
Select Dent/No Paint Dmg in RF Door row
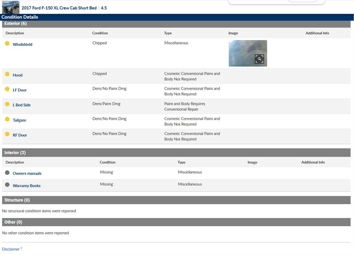click(x=109, y=134)
